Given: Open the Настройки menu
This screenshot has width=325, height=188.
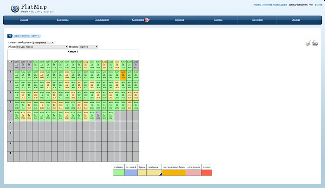Looking at the screenshot, I should [x=257, y=20].
